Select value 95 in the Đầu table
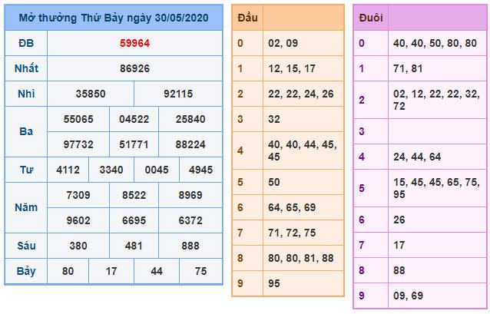Screen dimensions: 490x314 [x=274, y=283]
